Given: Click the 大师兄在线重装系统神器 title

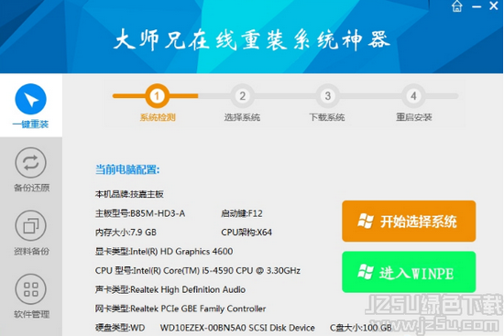Looking at the screenshot, I should pyautogui.click(x=252, y=40).
